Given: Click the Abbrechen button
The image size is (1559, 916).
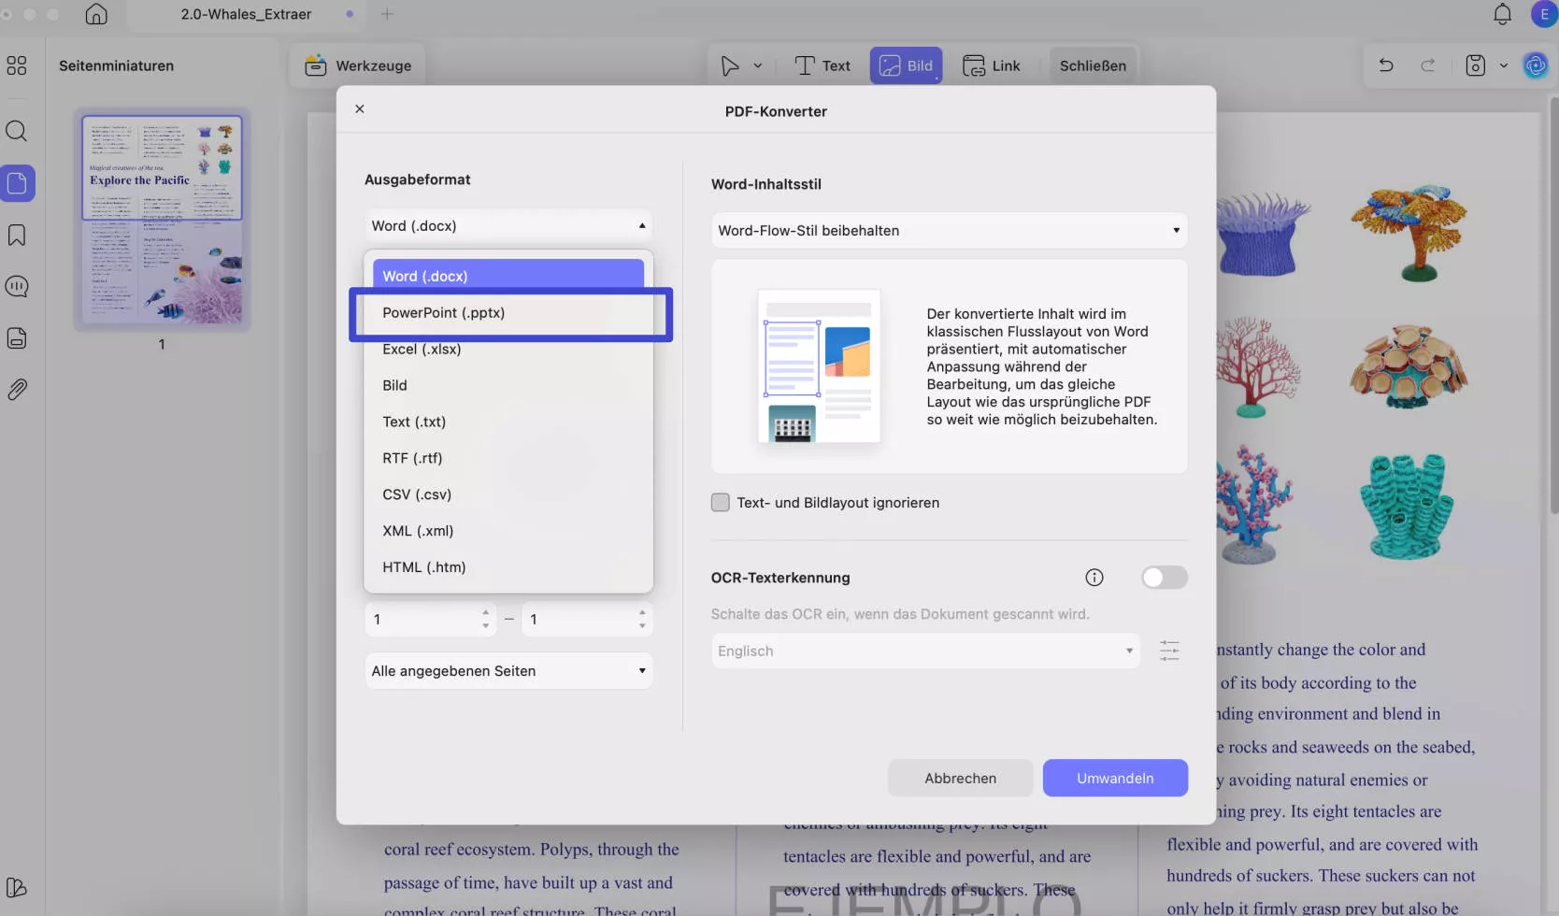Looking at the screenshot, I should click(x=960, y=778).
